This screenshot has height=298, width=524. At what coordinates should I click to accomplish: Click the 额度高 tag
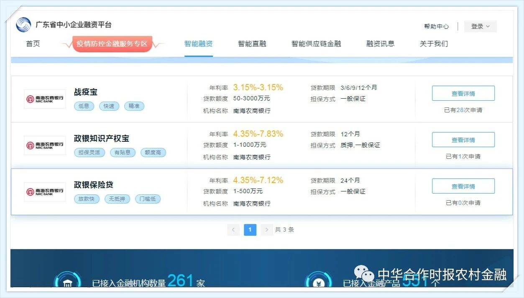(x=153, y=153)
